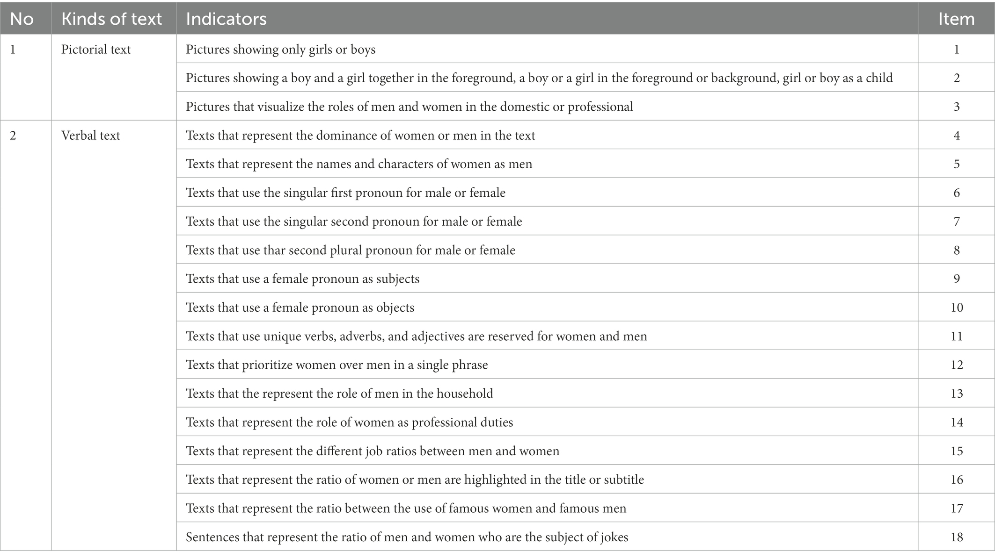The height and width of the screenshot is (559, 995).
Task: Click the 'Item' column header
Action: pos(957,19)
